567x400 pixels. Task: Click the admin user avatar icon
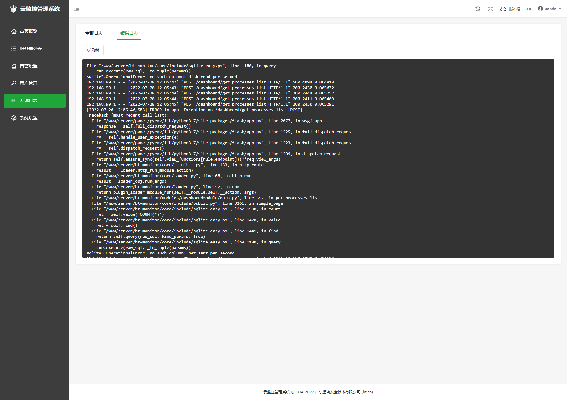coord(541,9)
